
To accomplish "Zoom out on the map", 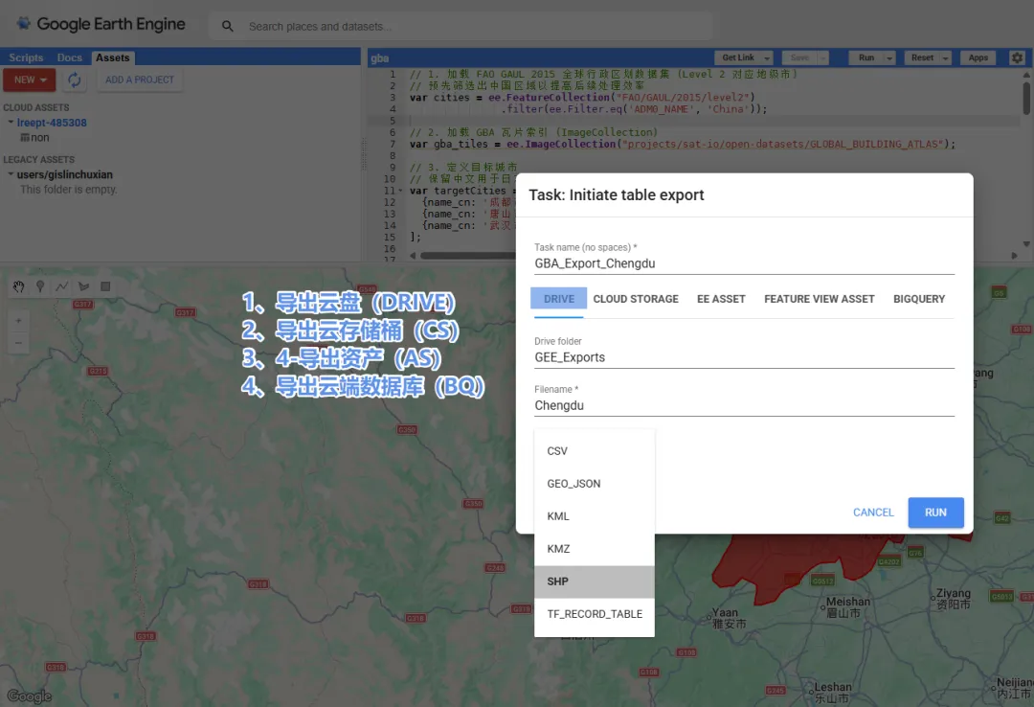I will click(x=18, y=342).
